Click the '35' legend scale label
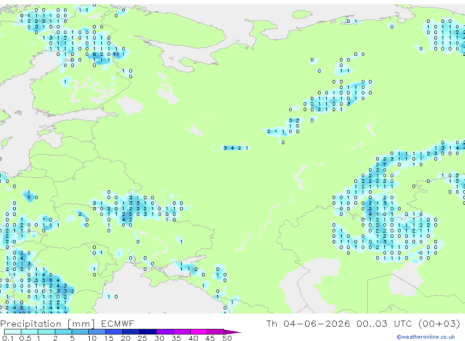Image resolution: width=465 pixels, height=341 pixels. coord(176,338)
